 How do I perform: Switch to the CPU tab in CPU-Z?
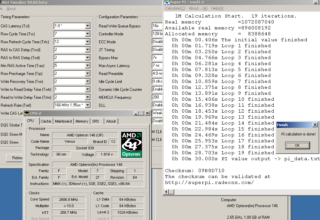tap(30, 121)
